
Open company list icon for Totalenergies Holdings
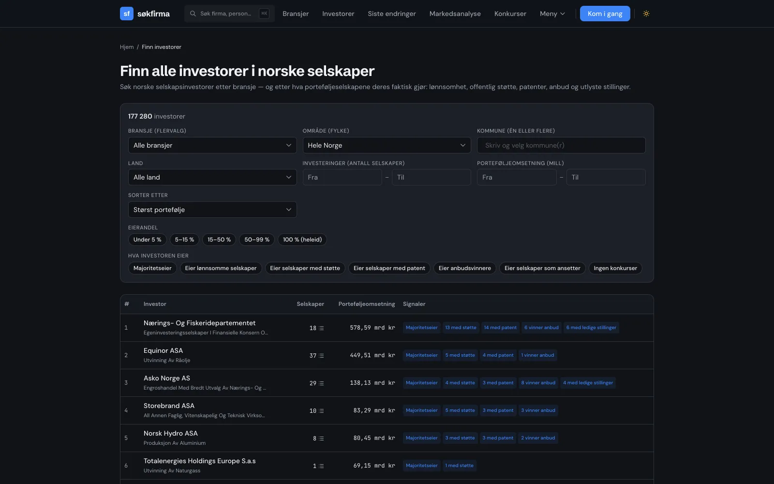321,466
